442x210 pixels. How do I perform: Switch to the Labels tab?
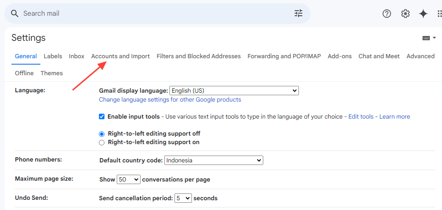coord(53,56)
